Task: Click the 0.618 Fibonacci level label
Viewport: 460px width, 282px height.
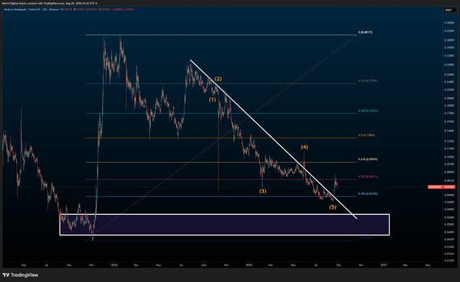Action: coord(367,159)
